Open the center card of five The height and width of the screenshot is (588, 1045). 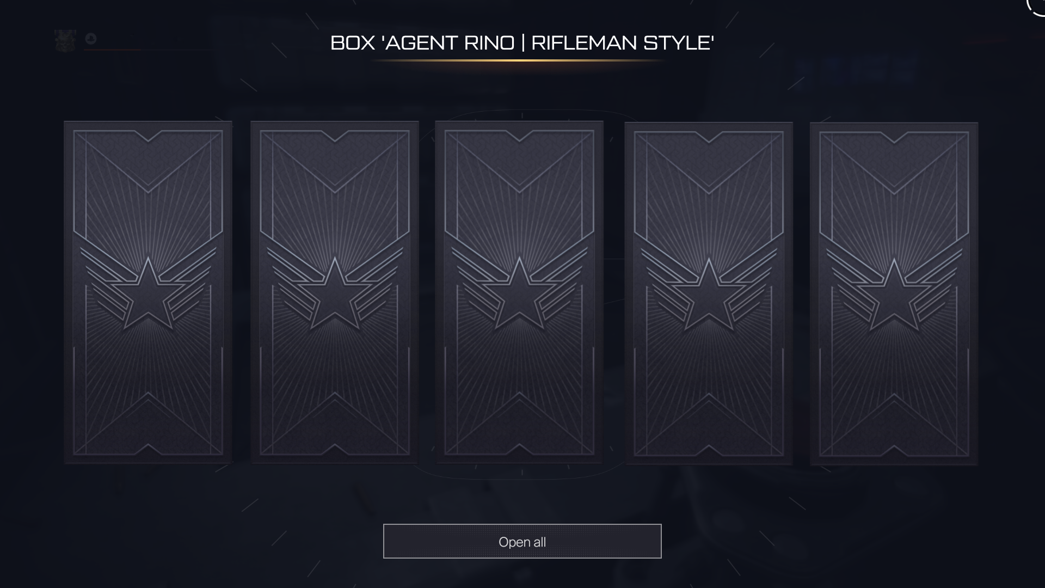519,292
